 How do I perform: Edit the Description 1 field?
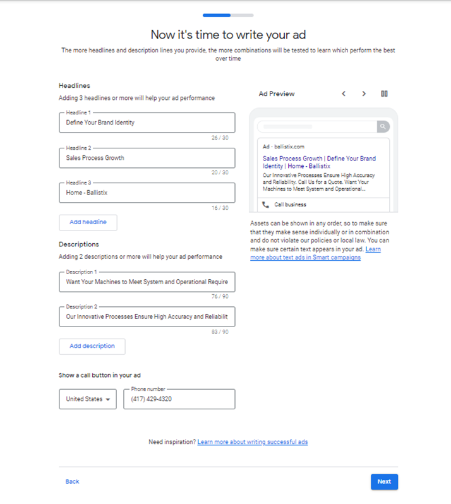click(147, 282)
